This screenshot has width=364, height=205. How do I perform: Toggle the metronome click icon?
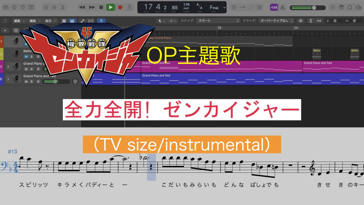[282, 7]
